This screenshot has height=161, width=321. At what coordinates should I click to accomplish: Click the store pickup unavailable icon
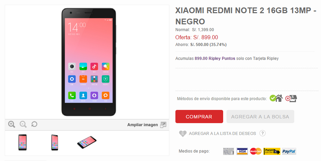coord(291,98)
